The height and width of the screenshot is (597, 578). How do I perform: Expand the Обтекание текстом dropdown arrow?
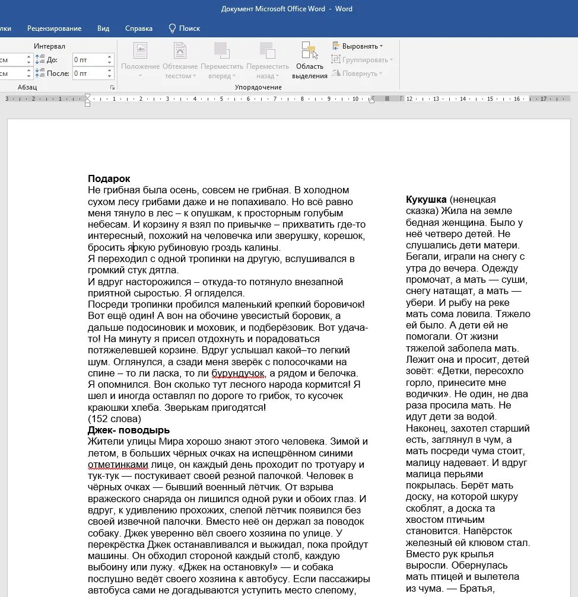194,76
